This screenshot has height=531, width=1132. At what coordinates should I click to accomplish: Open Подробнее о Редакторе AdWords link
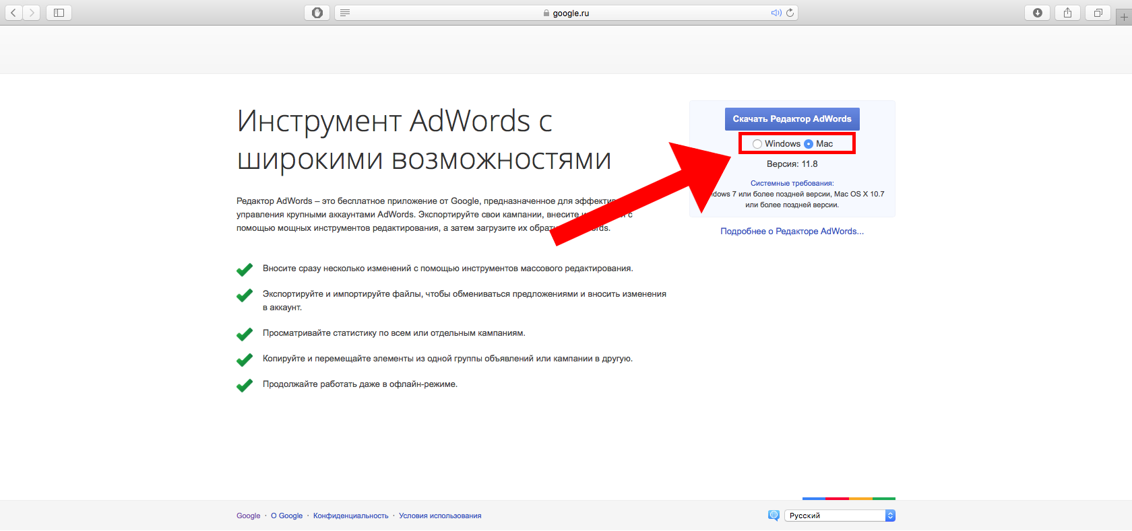tap(792, 232)
